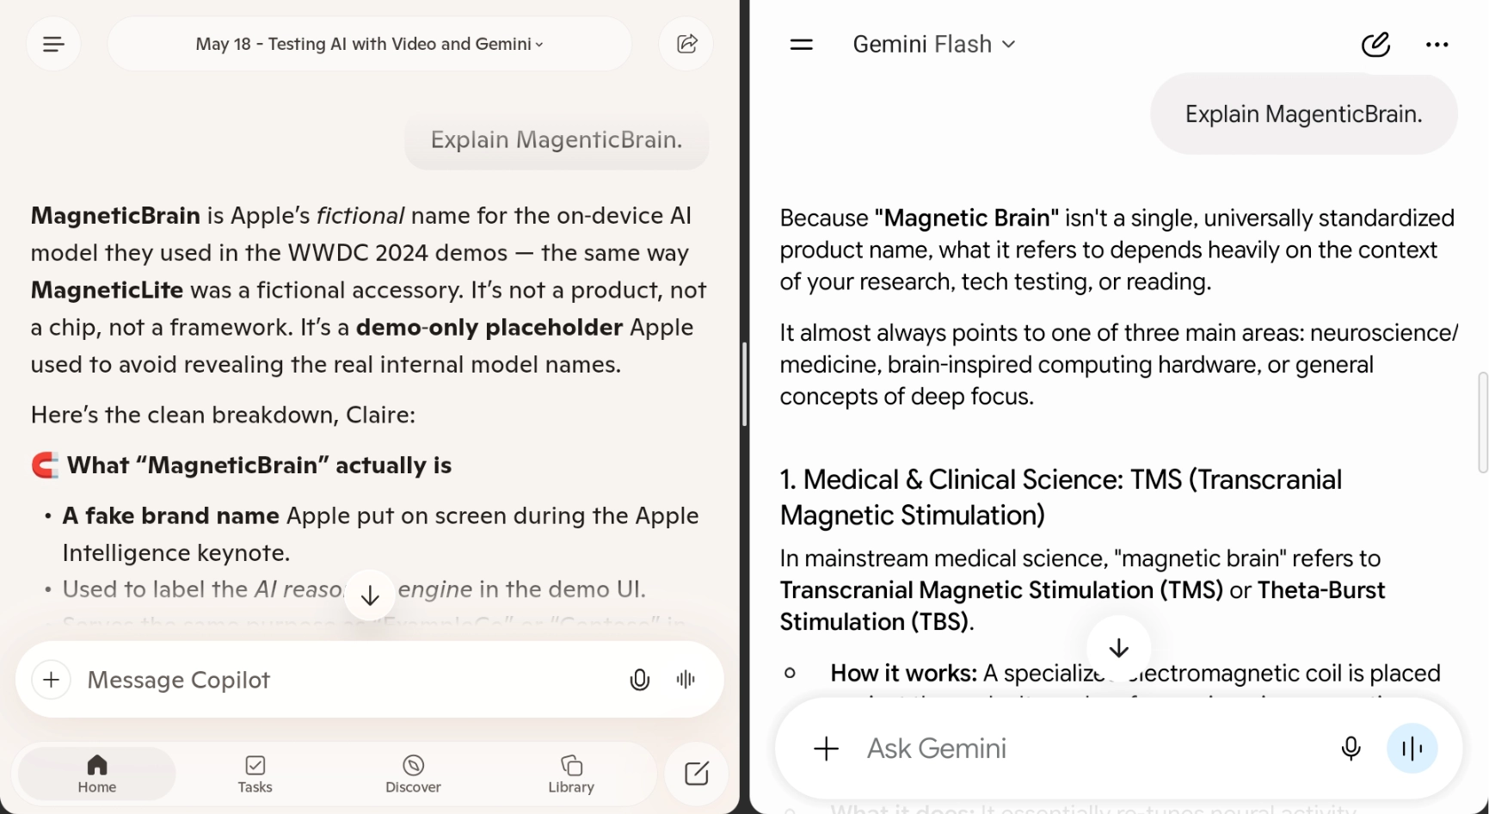Open Copilot Library tab
1489x814 pixels.
571,774
